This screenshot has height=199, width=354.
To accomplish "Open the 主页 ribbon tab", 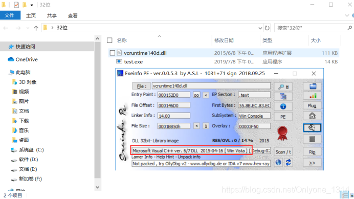I will [31, 15].
